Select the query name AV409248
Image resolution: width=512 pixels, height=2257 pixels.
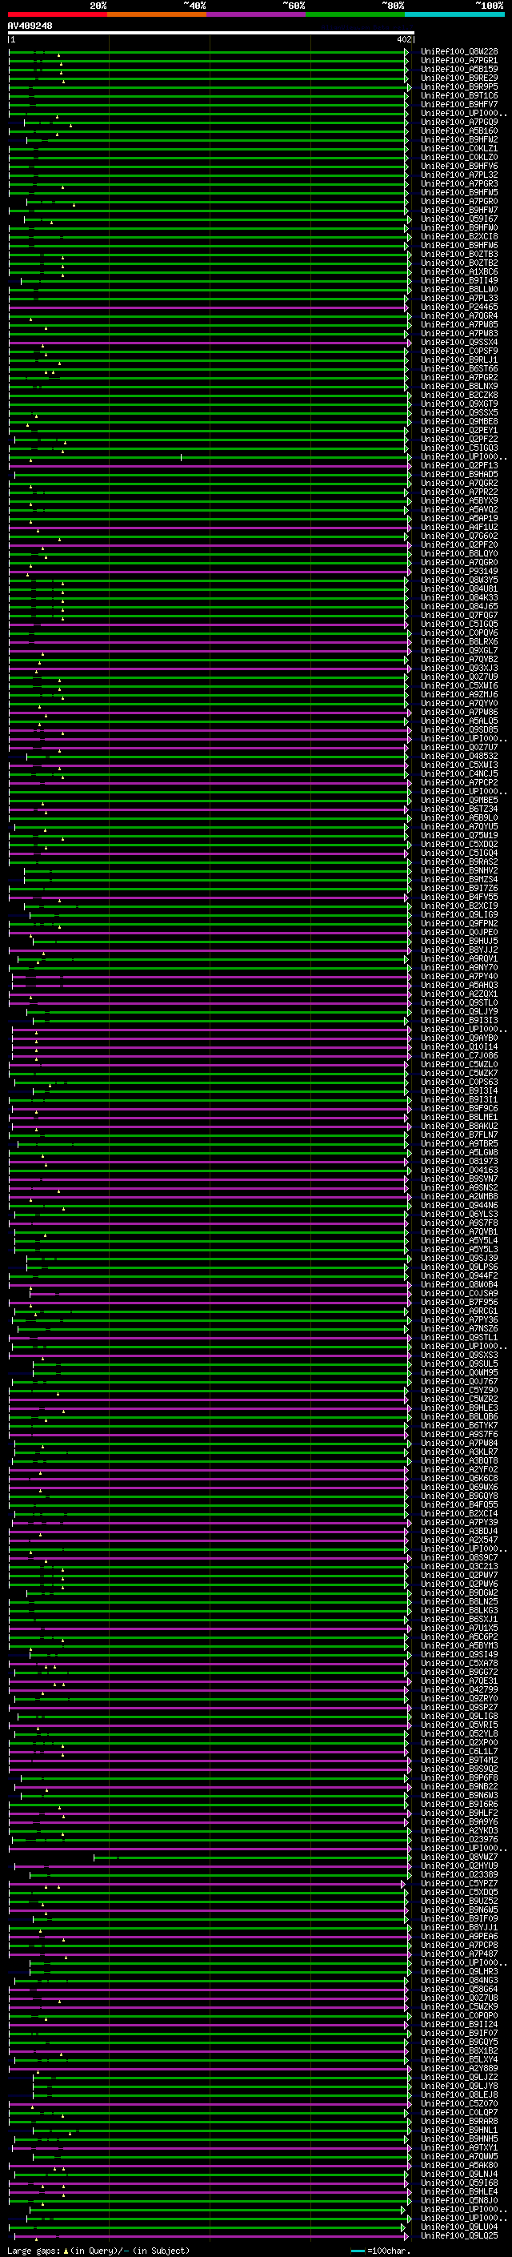tap(30, 26)
